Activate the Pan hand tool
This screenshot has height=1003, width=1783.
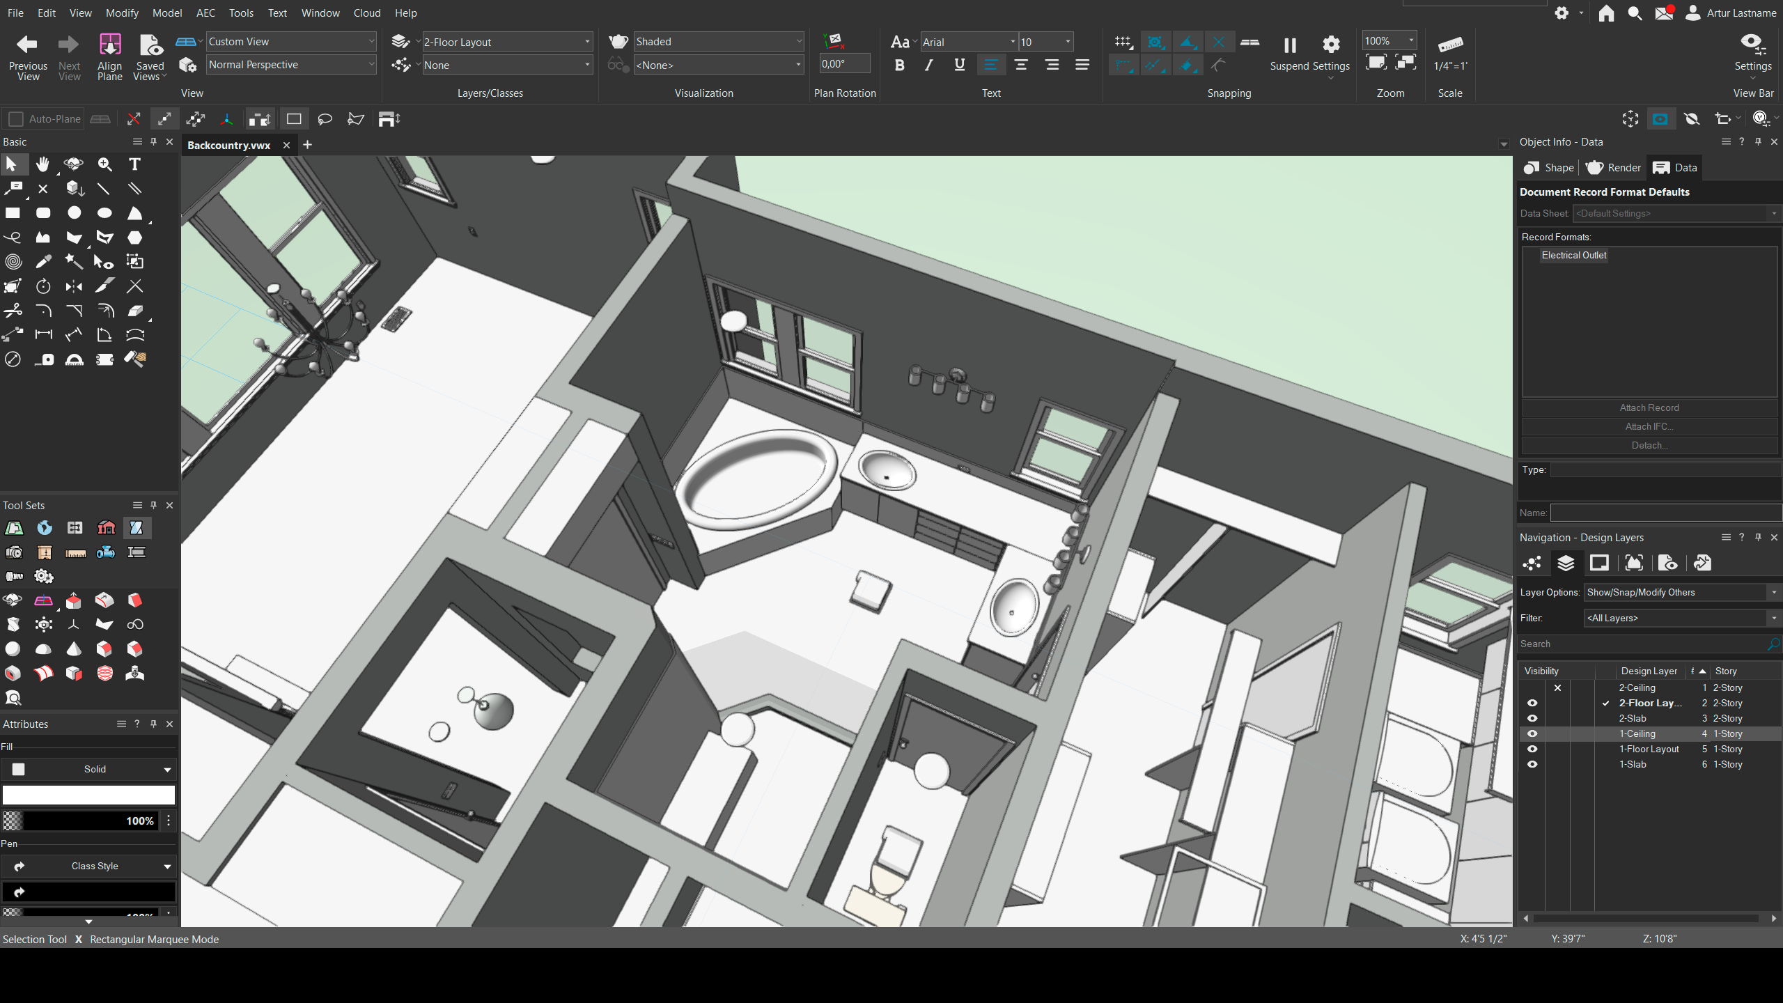43,164
